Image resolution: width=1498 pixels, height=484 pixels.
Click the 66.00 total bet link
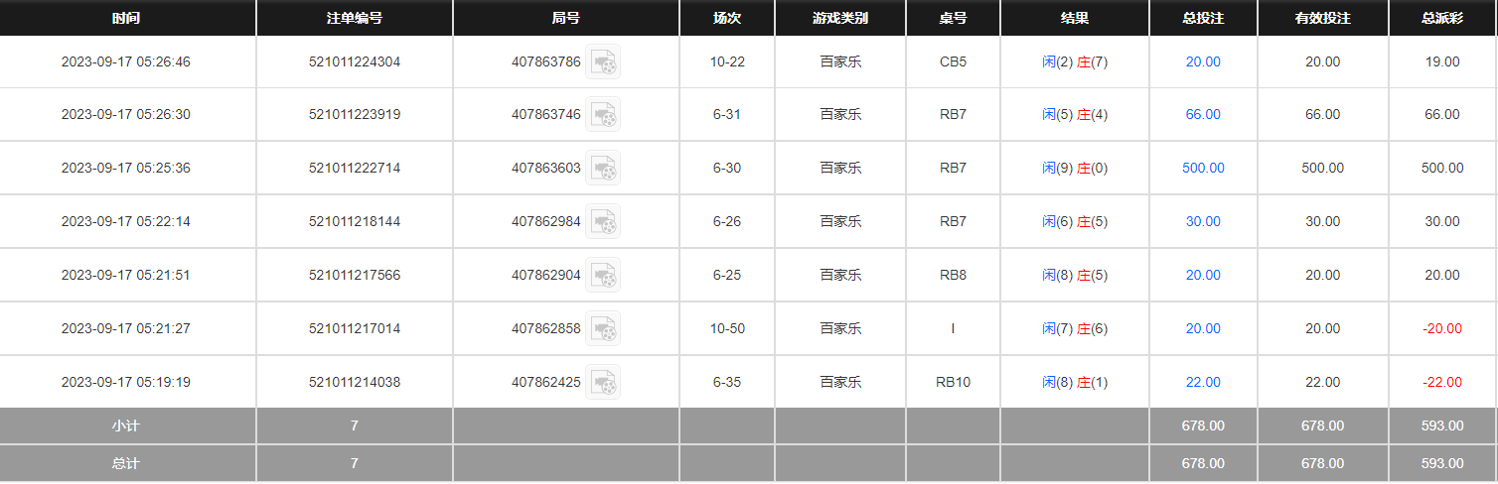click(1203, 114)
